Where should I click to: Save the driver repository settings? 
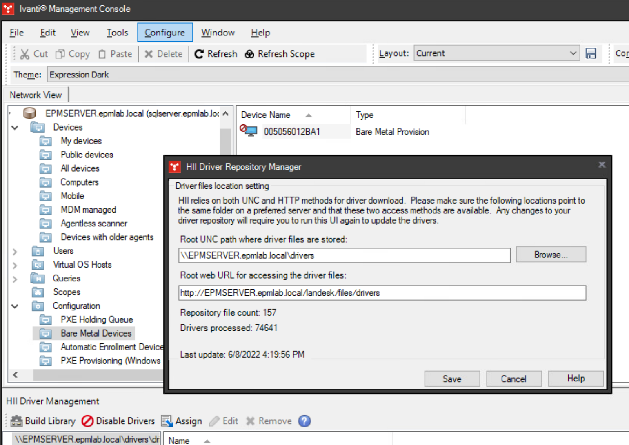pos(451,379)
